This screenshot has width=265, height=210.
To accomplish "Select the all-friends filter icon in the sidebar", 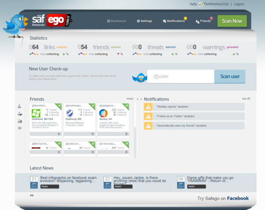I will pyautogui.click(x=19, y=106).
